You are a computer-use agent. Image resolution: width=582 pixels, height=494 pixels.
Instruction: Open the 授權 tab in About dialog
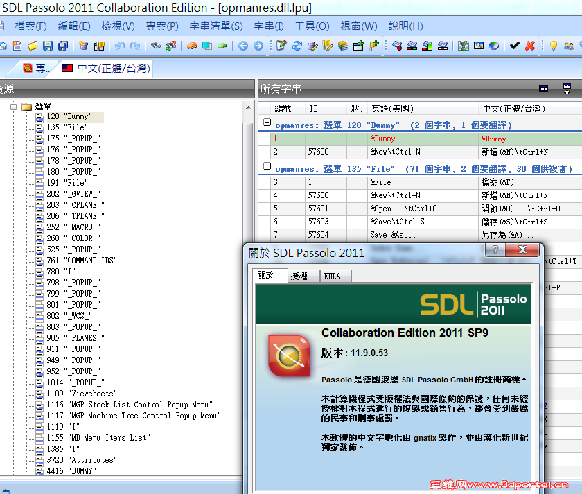coord(303,276)
